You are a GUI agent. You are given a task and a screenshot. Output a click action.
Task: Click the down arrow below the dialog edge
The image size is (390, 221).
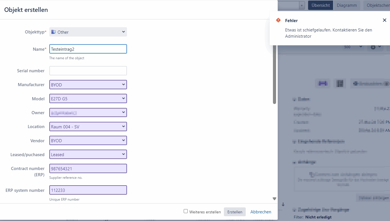(x=283, y=204)
